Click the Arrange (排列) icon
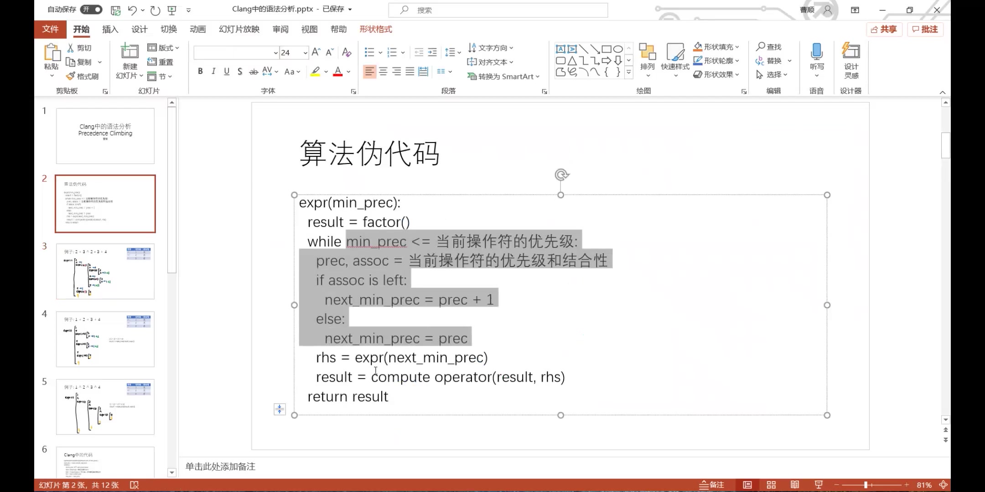Screen dimensions: 985x492 coord(647,52)
